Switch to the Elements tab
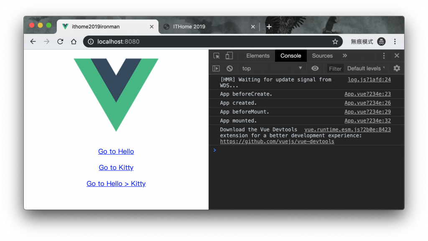The width and height of the screenshot is (428, 241). 257,56
